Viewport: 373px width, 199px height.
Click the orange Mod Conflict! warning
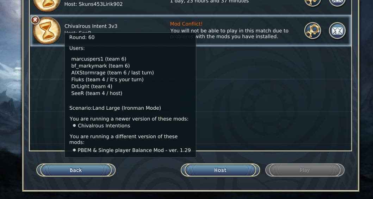[x=186, y=24]
